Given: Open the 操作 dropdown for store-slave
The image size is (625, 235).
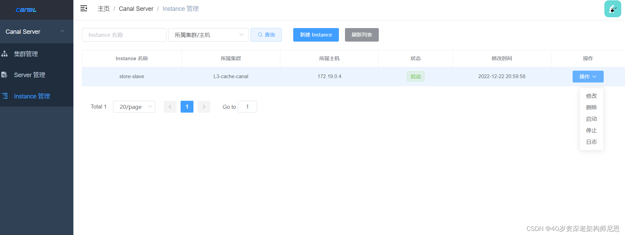Looking at the screenshot, I should coord(588,76).
